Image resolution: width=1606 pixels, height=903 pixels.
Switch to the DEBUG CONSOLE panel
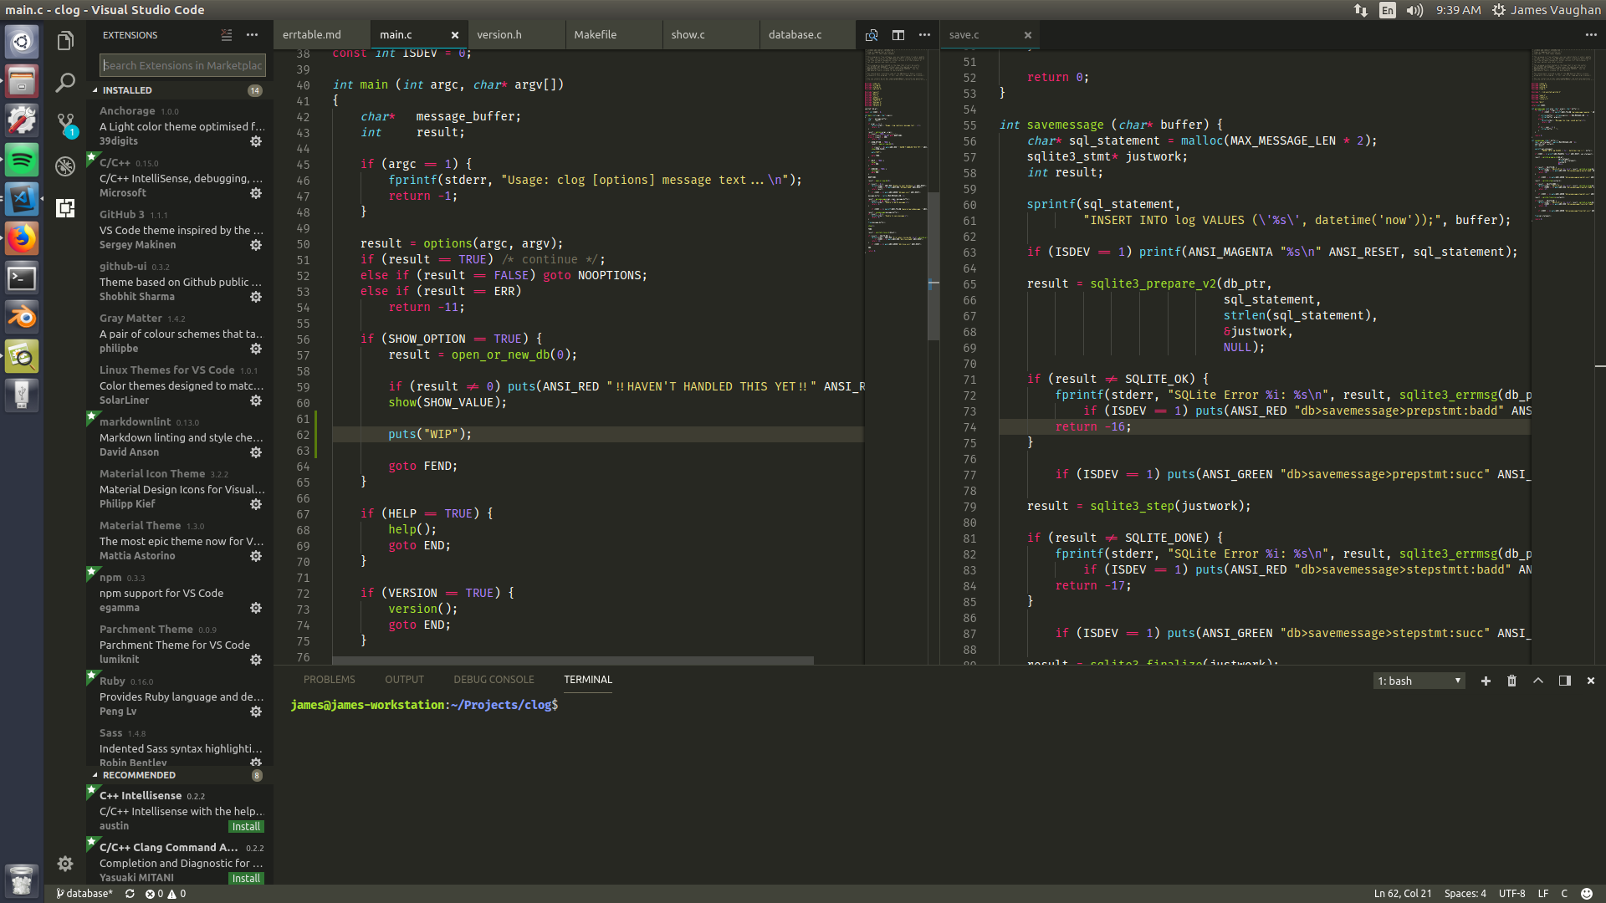(x=494, y=679)
